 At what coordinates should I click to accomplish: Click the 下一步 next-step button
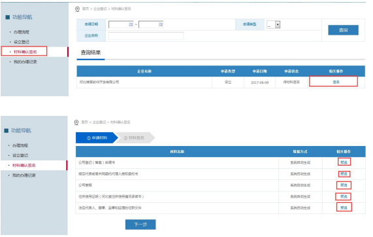140,225
